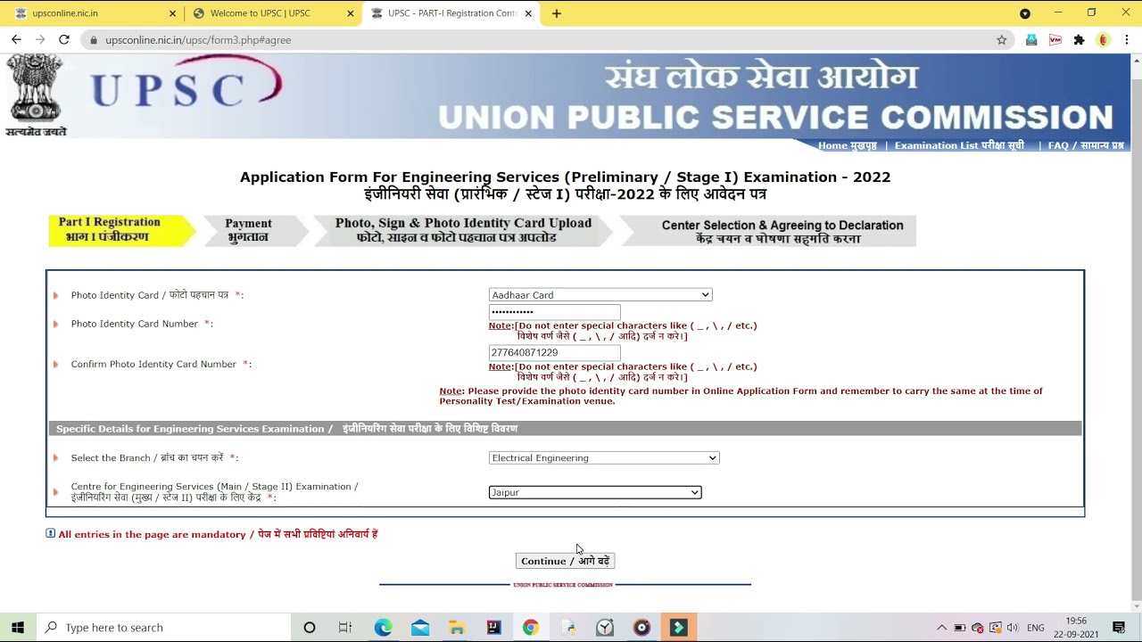Click the Photo Identity Card Number field
This screenshot has height=642, width=1142.
(554, 312)
